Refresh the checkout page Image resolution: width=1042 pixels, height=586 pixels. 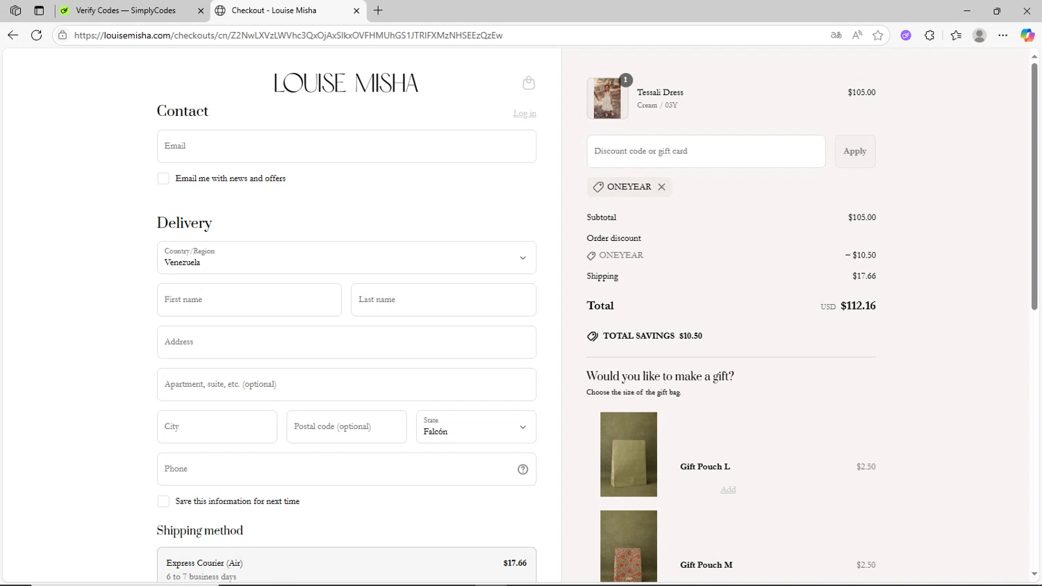tap(37, 35)
